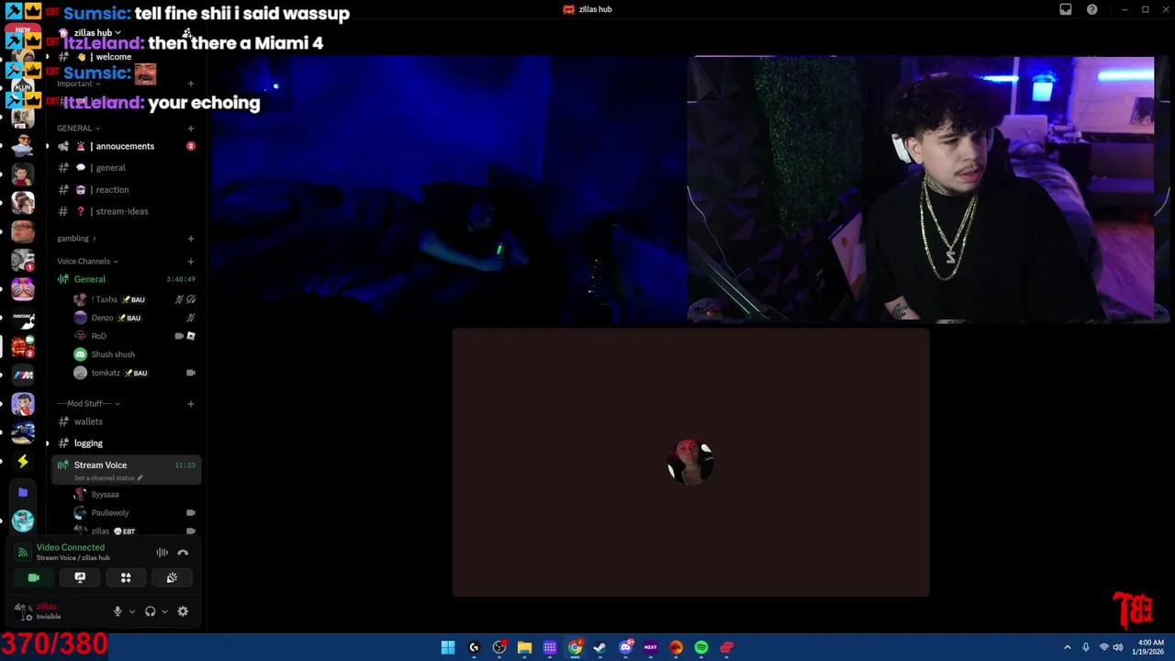Select user RoD in voice list
This screenshot has width=1175, height=661.
tap(134, 336)
